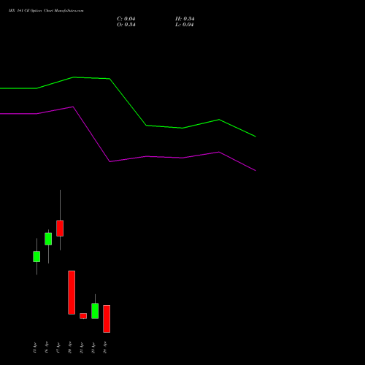Click the '20 Apr' date axis label
Viewport: 365px width, 365px height.
coord(70,347)
